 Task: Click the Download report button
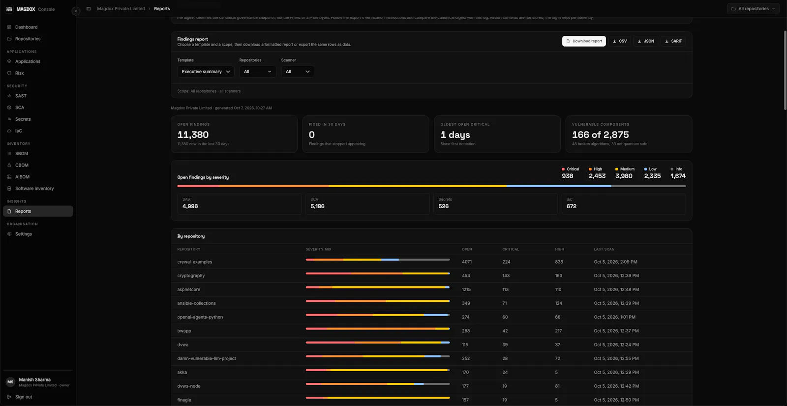(584, 41)
